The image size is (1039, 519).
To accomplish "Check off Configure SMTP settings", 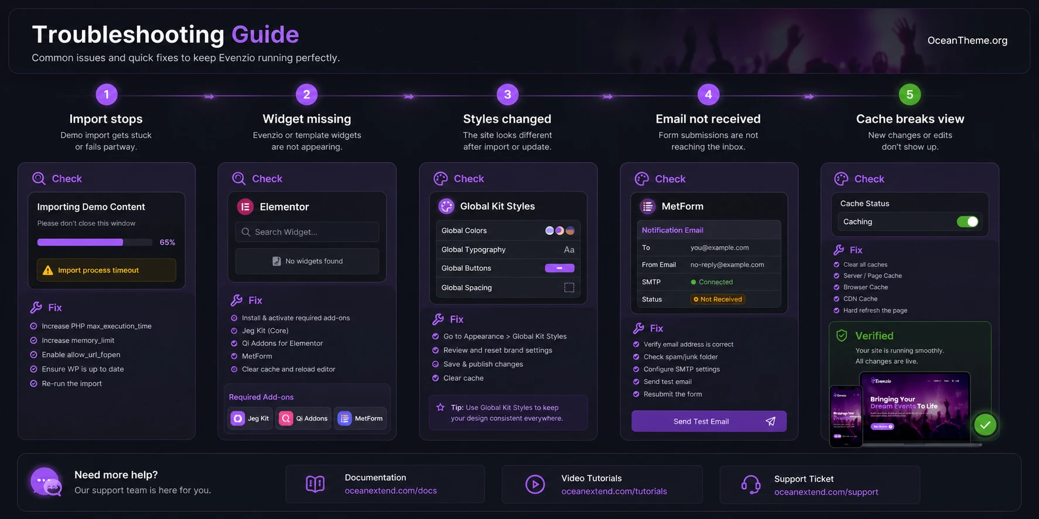I will (636, 369).
